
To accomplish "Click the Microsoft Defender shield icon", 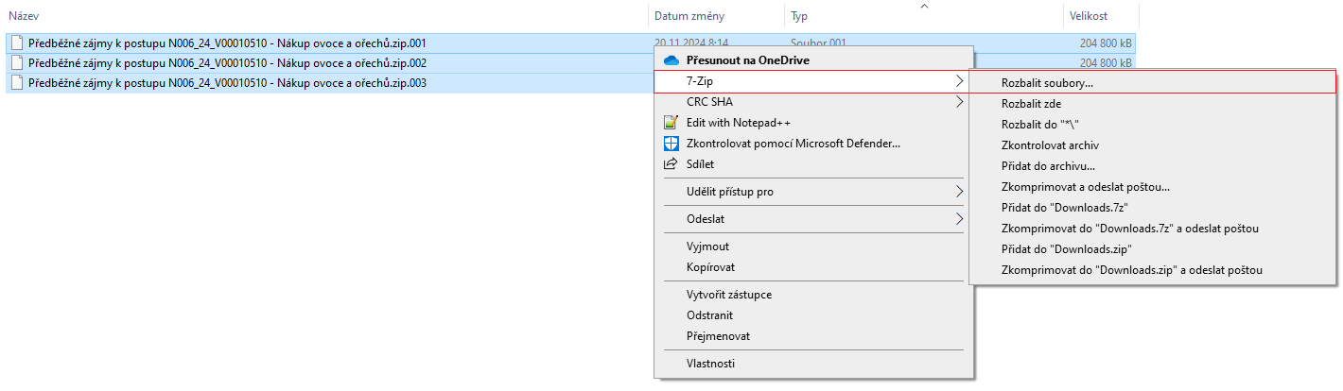I will coord(671,144).
